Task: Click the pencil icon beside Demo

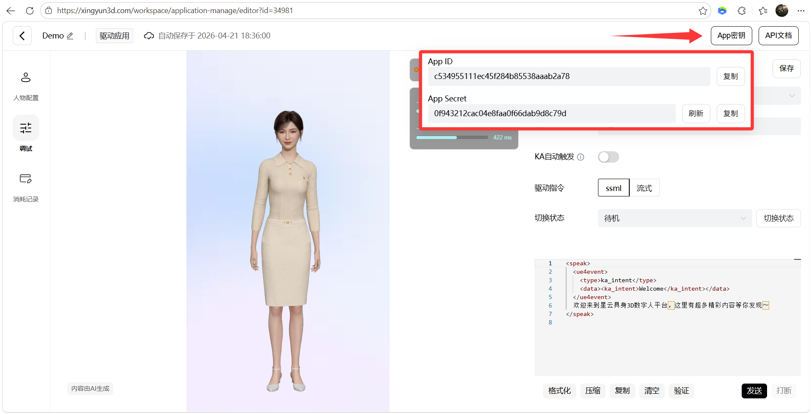Action: tap(70, 36)
